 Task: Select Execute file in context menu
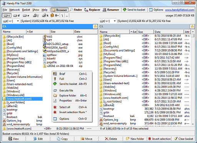click(72, 90)
